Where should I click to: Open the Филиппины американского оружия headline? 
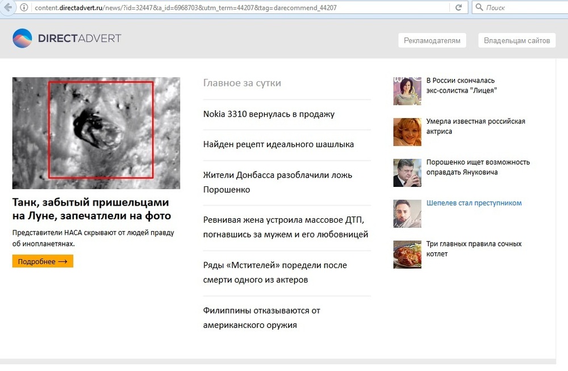coord(262,318)
